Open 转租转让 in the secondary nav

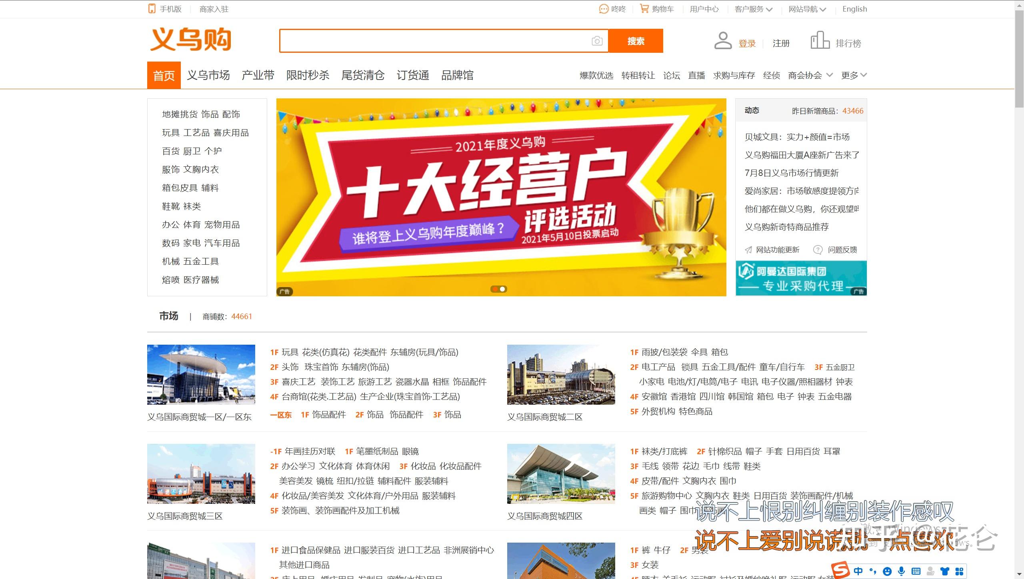tap(638, 75)
